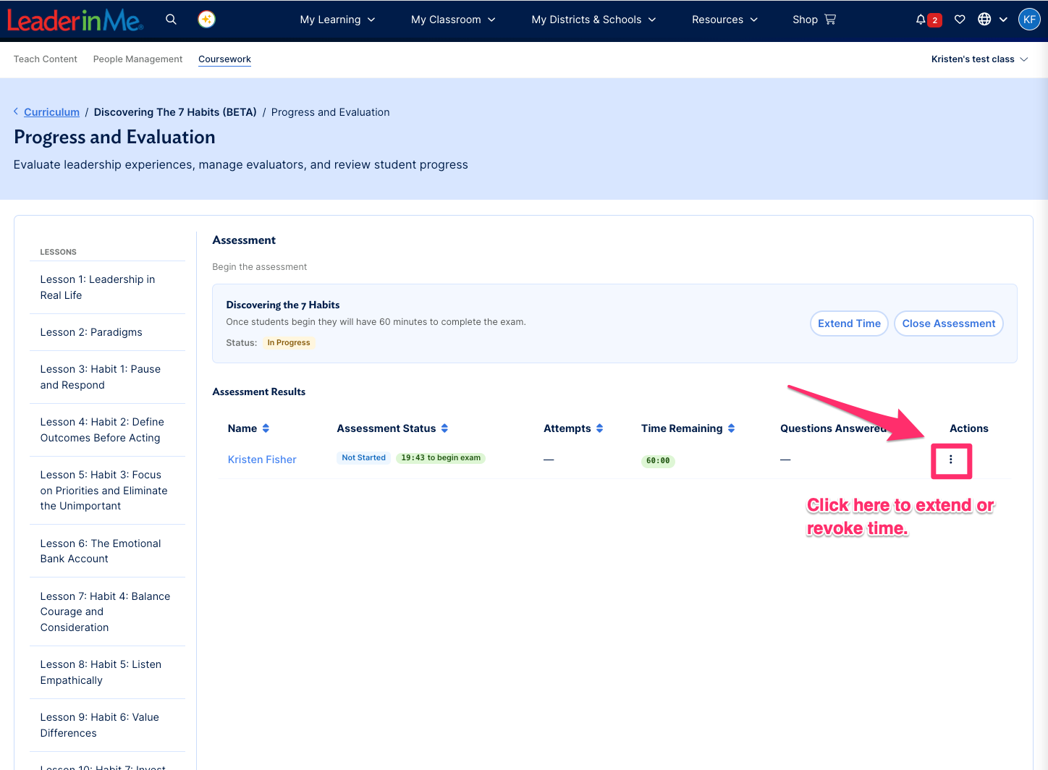Open notifications bell icon
The image size is (1048, 770).
921,20
